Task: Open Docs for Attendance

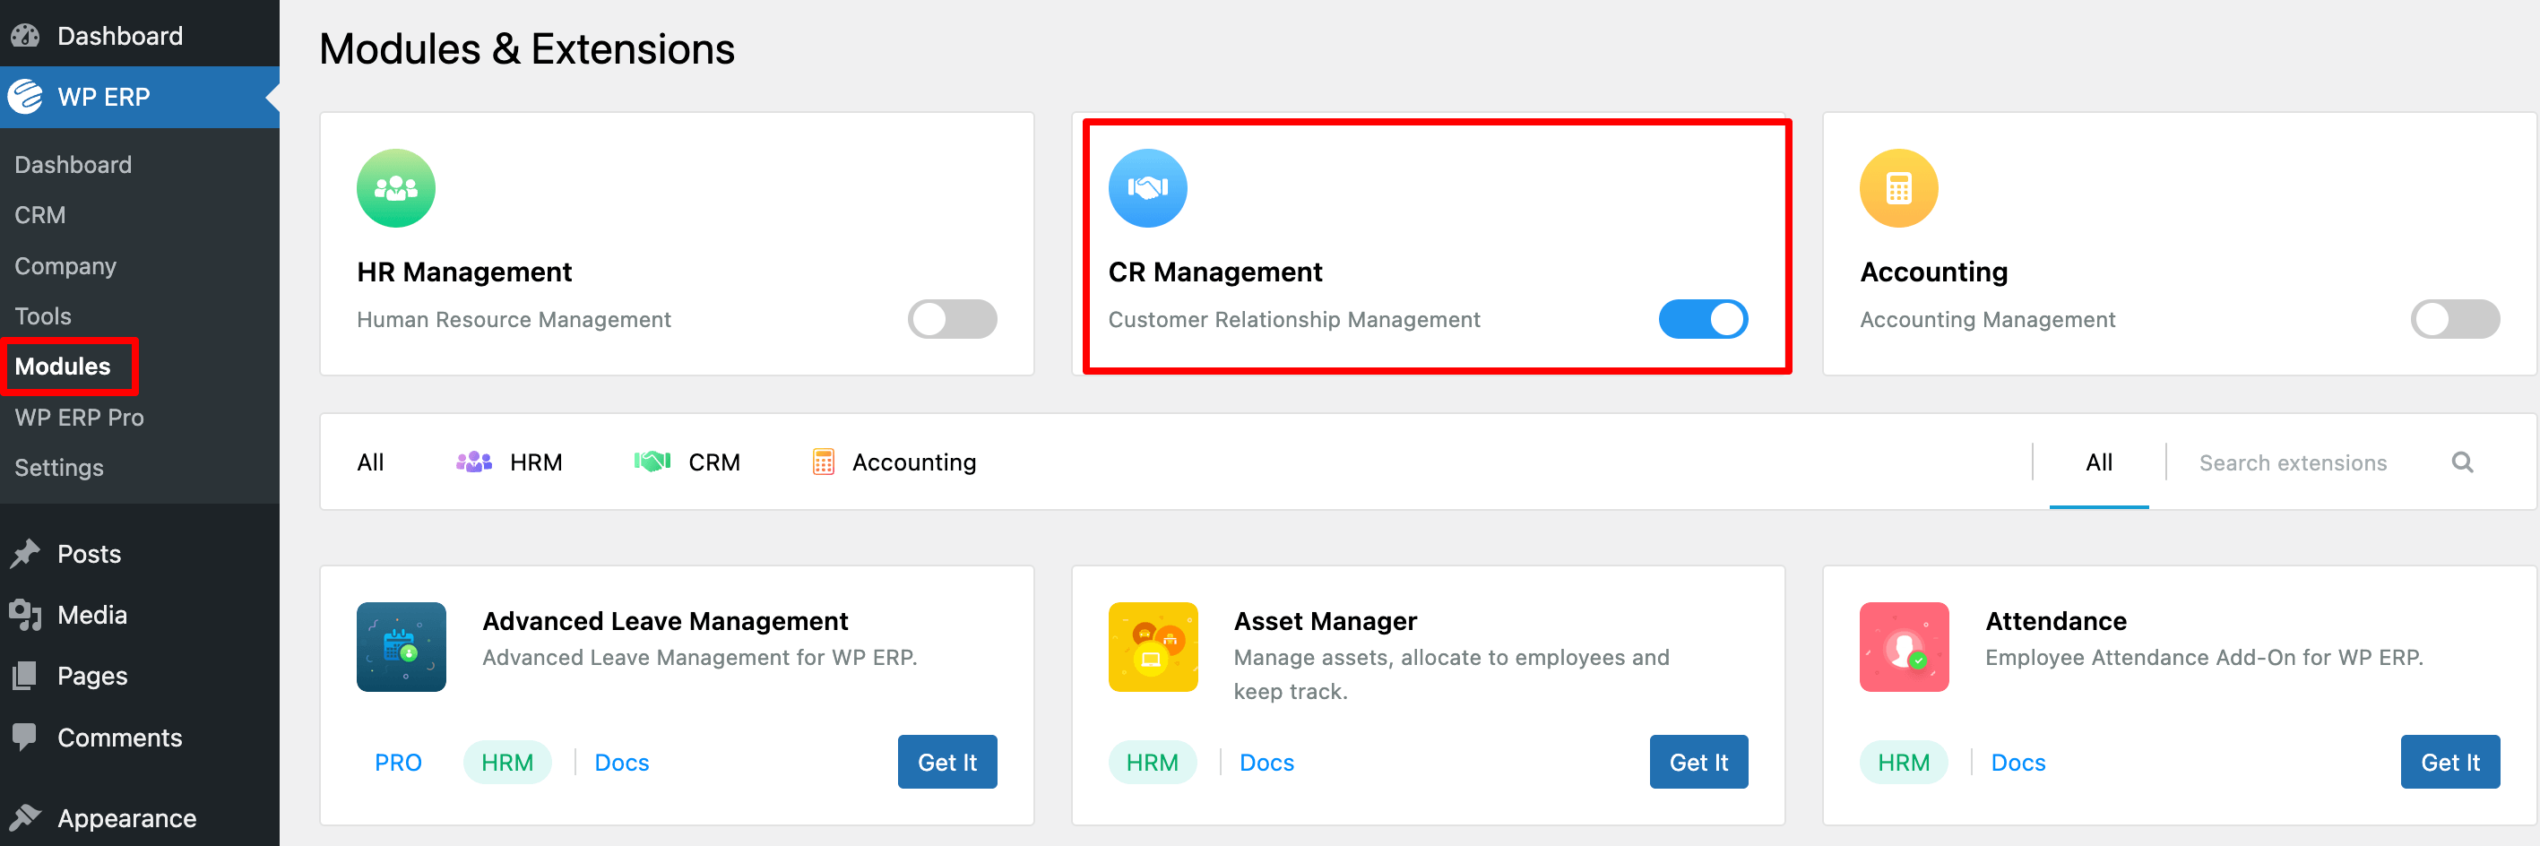Action: tap(2017, 764)
